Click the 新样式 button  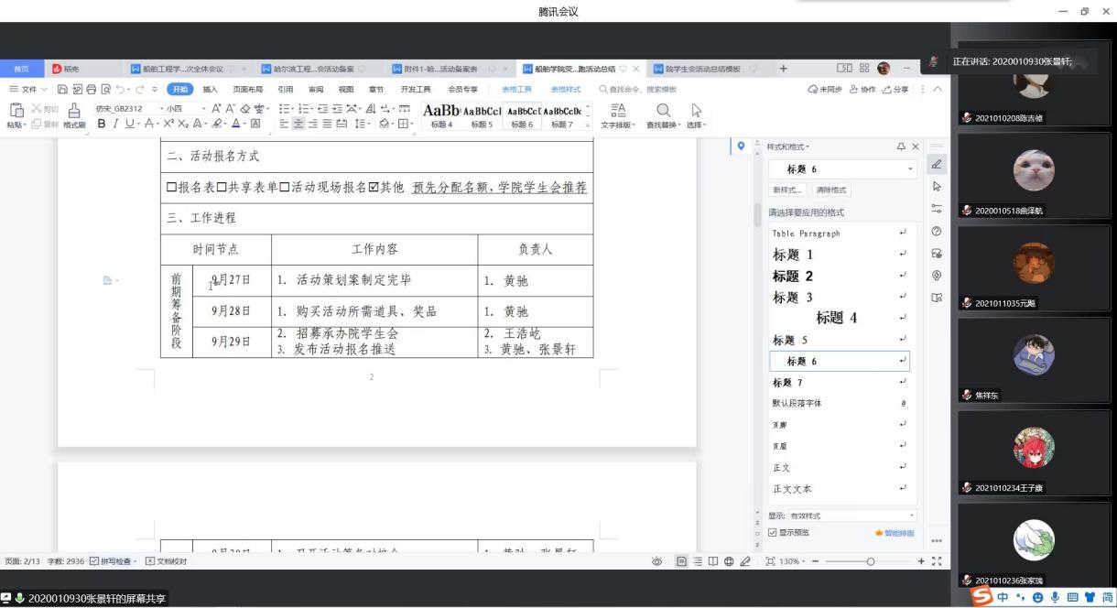[x=787, y=190]
